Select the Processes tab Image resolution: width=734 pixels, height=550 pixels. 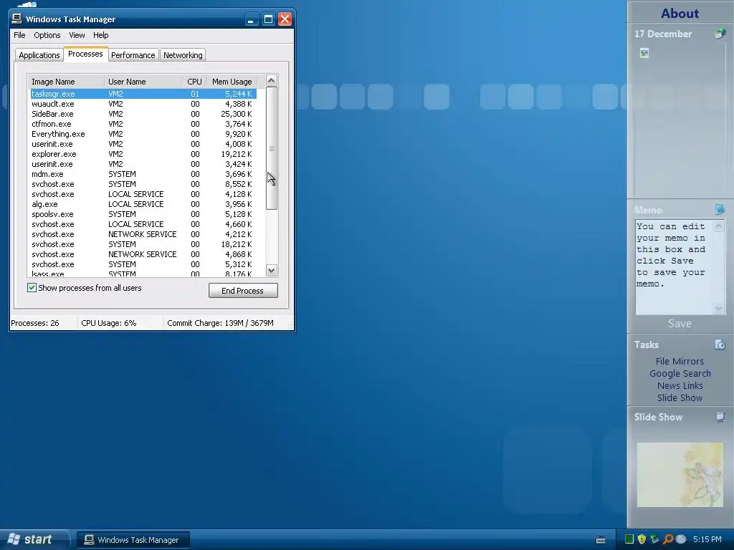pyautogui.click(x=86, y=54)
